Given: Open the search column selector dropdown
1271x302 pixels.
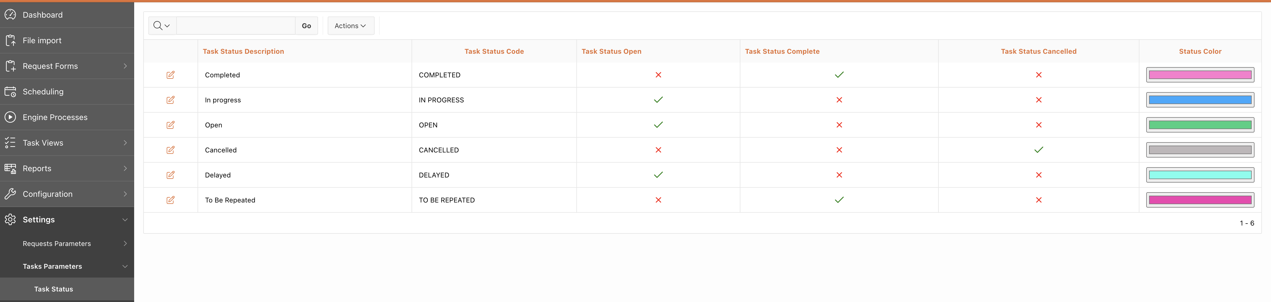Looking at the screenshot, I should (x=161, y=26).
